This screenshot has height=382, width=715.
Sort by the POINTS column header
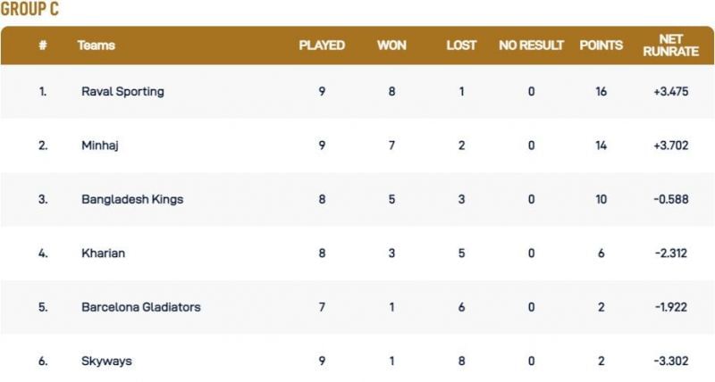pos(601,46)
